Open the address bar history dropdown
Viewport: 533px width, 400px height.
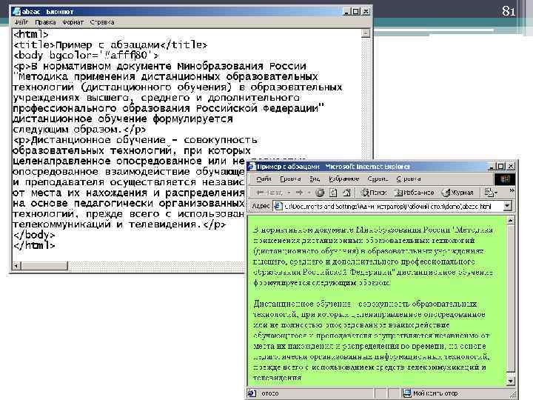(x=507, y=206)
